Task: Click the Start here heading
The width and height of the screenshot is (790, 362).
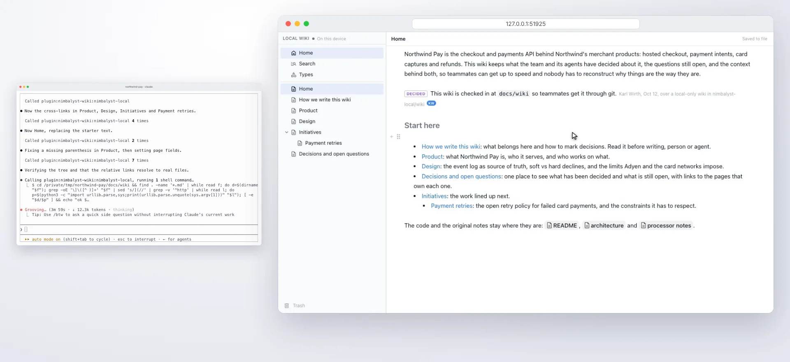Action: tap(422, 125)
